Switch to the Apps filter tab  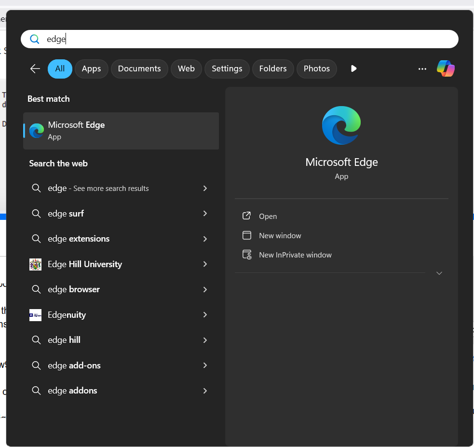click(91, 68)
